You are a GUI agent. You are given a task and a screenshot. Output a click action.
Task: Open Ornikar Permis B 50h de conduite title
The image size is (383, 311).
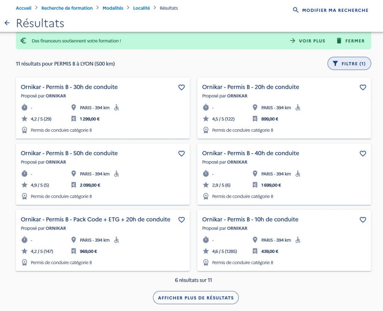click(69, 153)
